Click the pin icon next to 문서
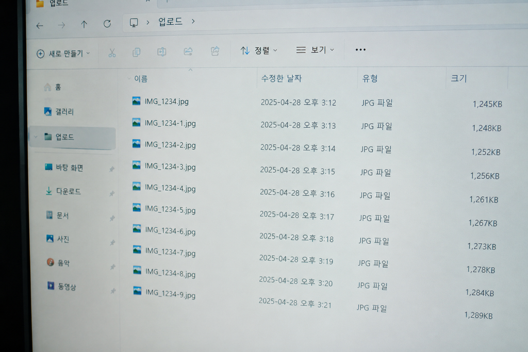 (112, 219)
